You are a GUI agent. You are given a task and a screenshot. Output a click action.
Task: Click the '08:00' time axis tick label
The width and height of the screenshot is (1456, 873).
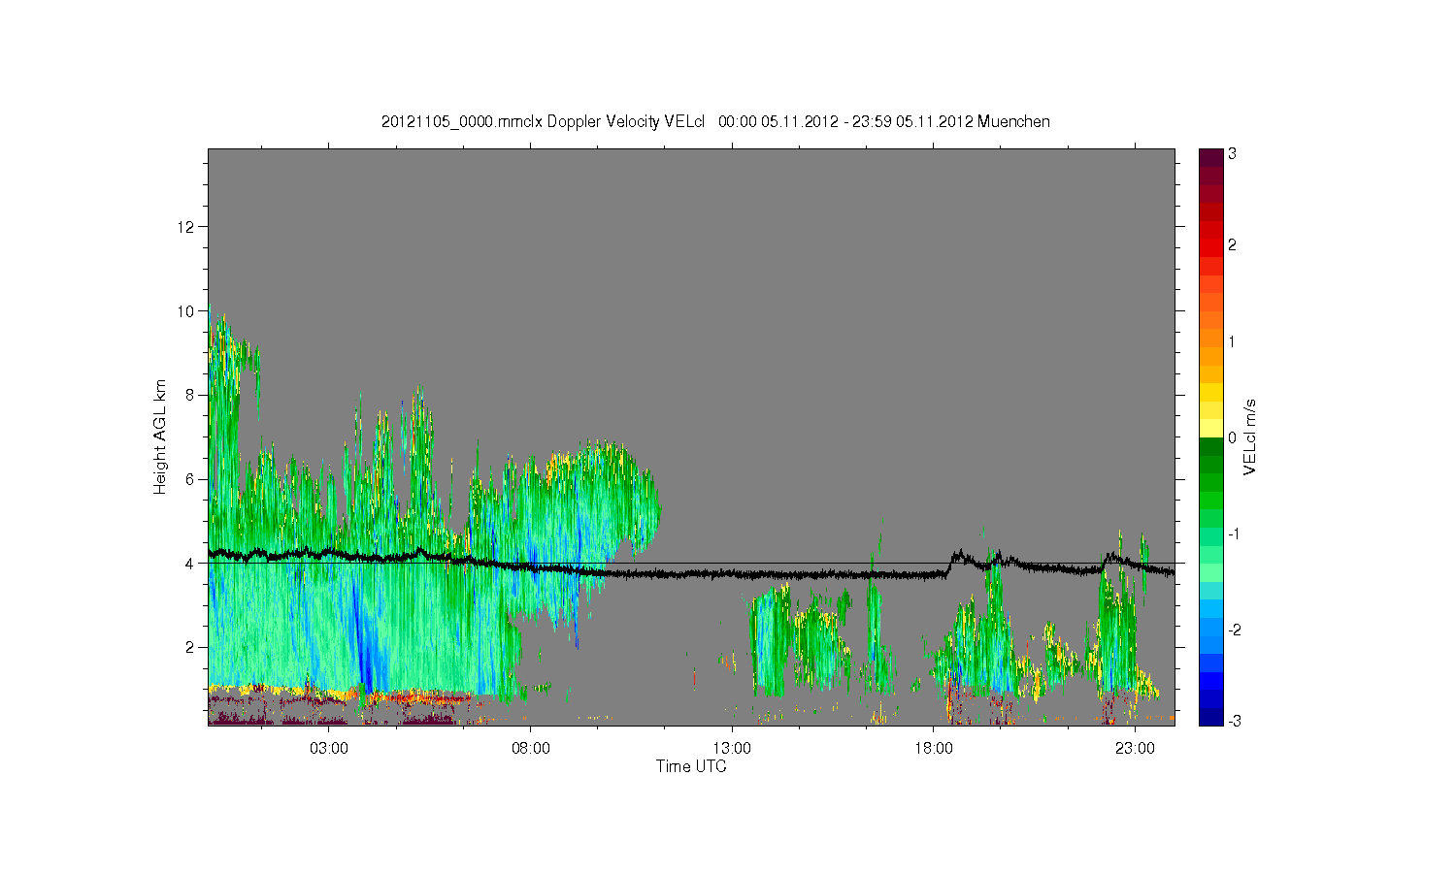pyautogui.click(x=531, y=749)
